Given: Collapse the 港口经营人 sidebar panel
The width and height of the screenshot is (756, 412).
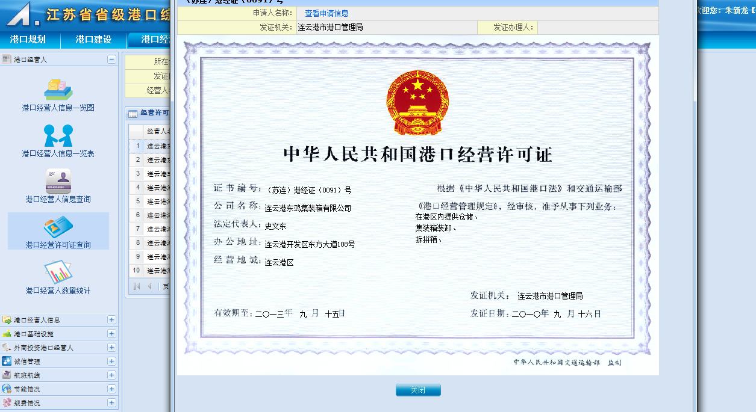Looking at the screenshot, I should click(111, 59).
